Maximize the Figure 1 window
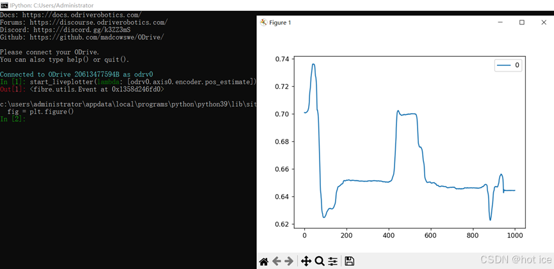 point(522,22)
